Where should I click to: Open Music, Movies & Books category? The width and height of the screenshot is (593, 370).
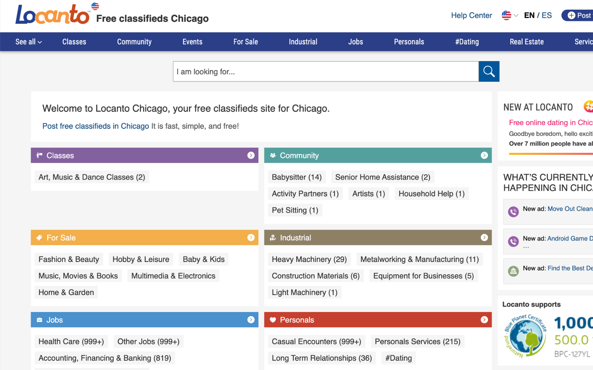(x=78, y=276)
